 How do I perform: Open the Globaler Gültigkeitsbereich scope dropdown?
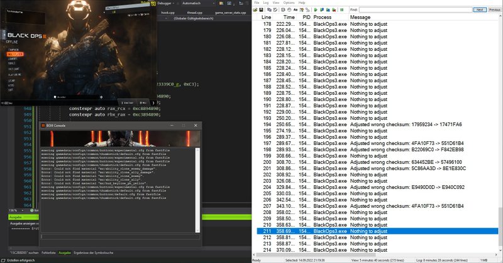194,19
